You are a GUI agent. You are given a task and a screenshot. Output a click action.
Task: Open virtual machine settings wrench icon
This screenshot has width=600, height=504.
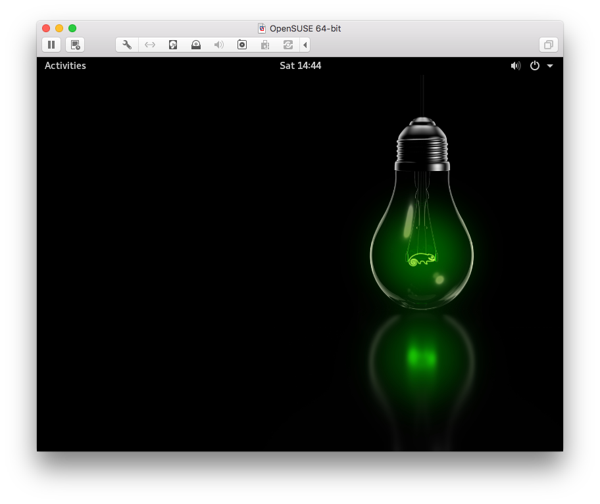tap(127, 45)
